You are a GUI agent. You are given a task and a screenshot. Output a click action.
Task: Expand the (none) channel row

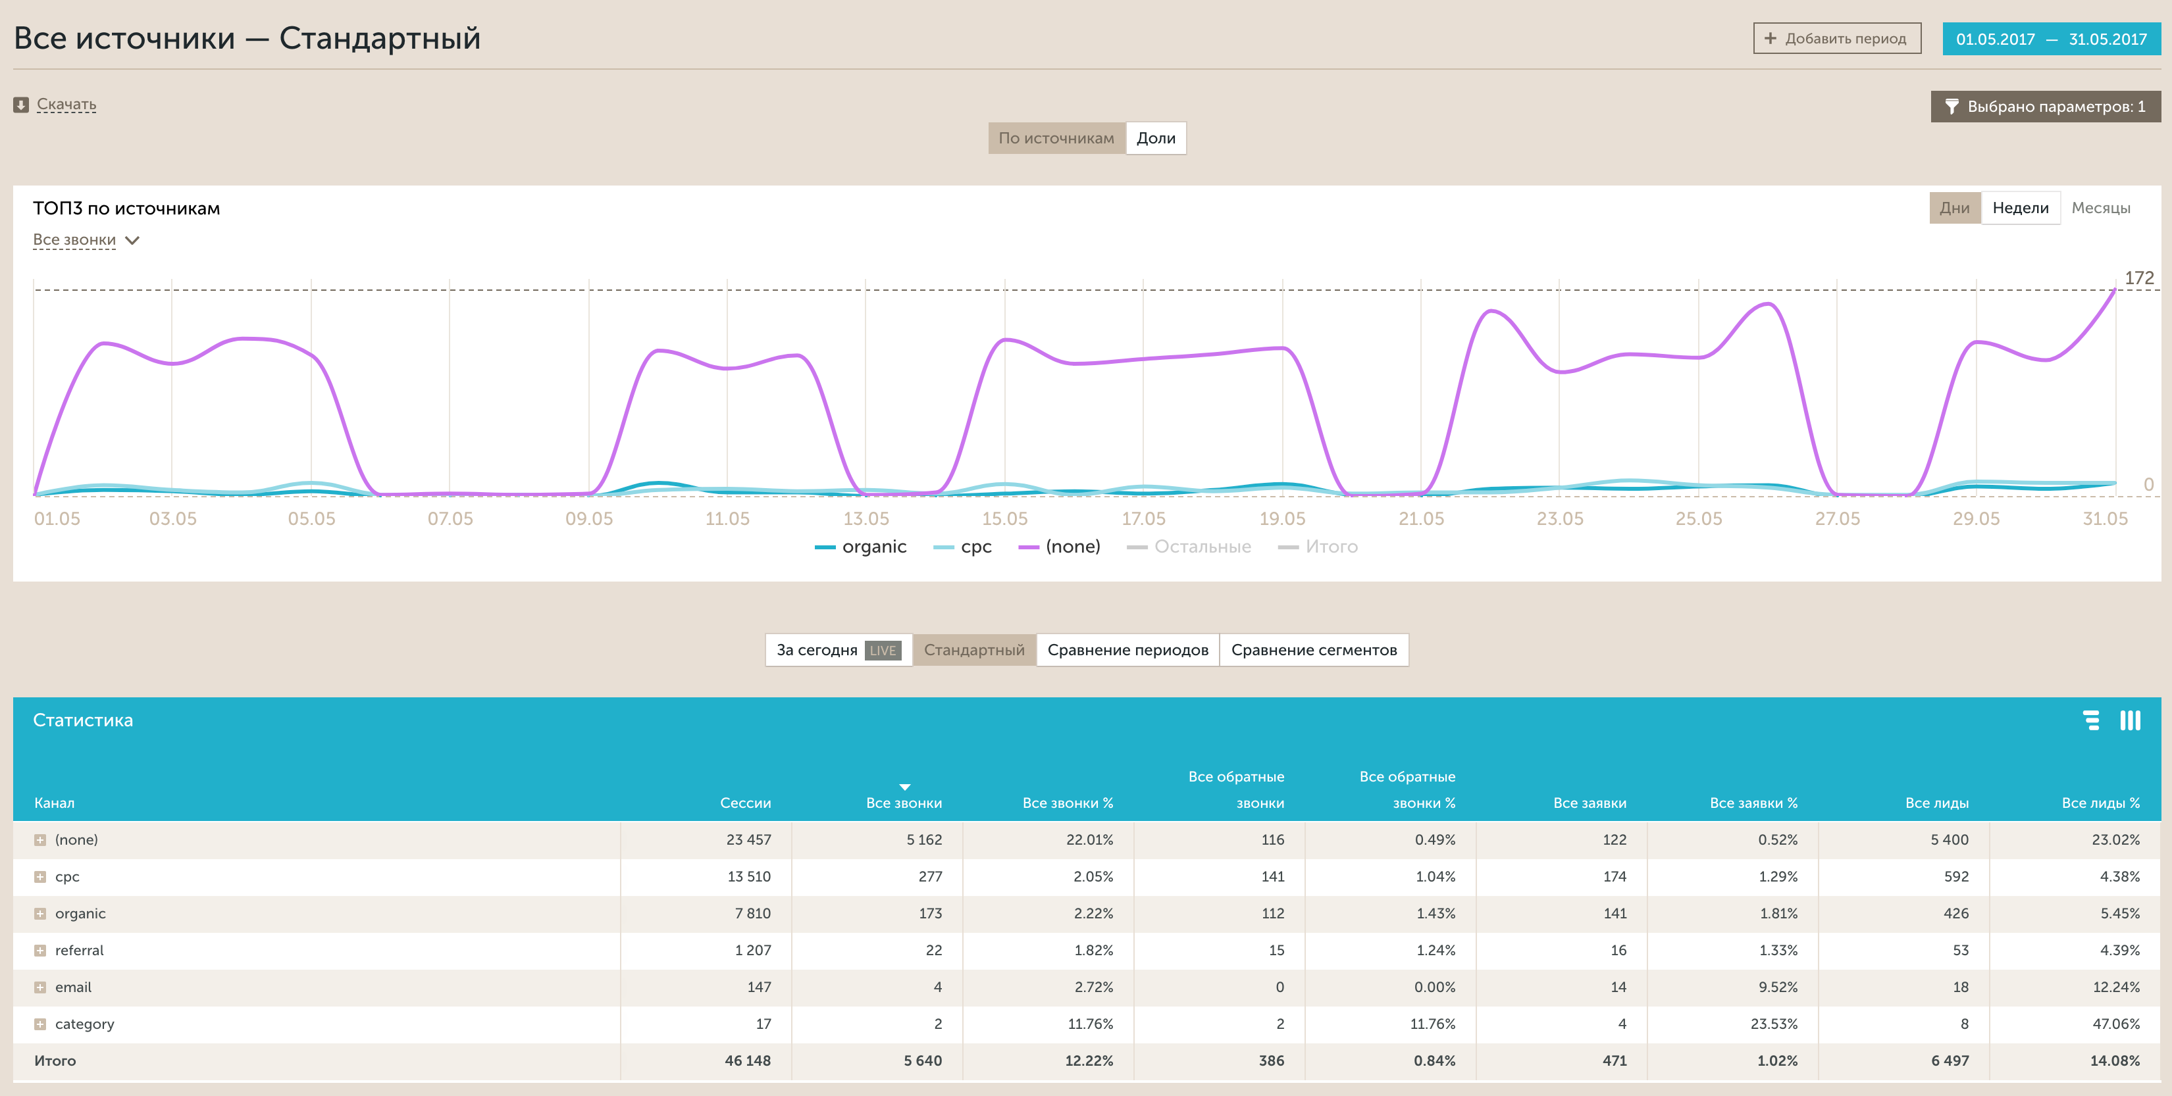[x=39, y=839]
